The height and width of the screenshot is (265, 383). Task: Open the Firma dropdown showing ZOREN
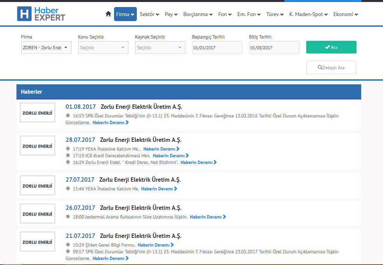point(46,48)
